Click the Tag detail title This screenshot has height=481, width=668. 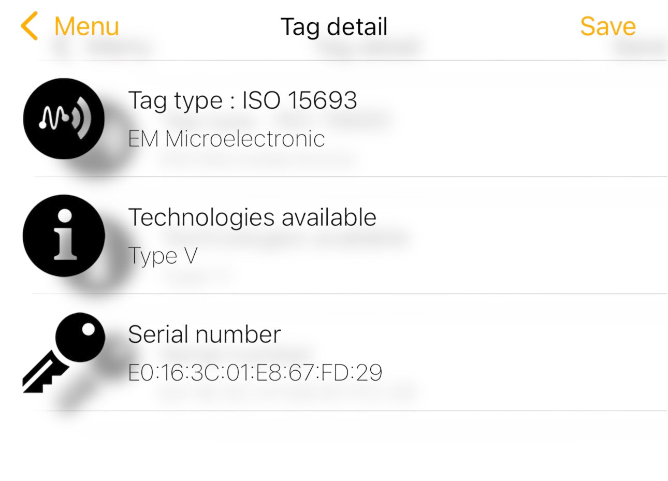334,27
